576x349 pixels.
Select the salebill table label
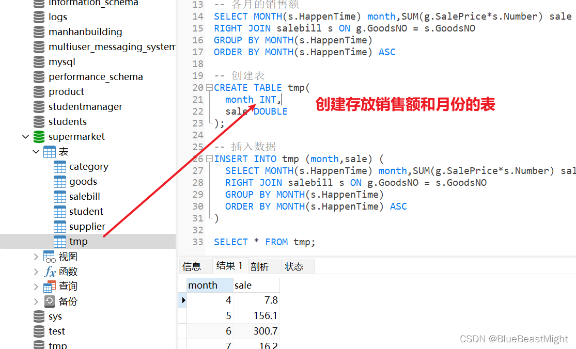(x=85, y=197)
